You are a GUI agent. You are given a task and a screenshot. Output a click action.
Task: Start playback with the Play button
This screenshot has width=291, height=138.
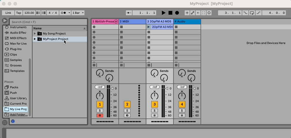163,13
